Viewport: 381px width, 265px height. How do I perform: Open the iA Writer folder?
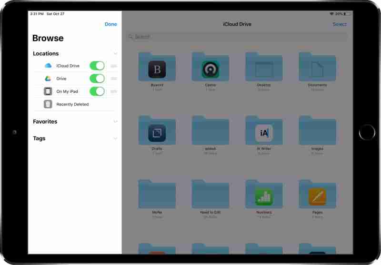(x=264, y=130)
